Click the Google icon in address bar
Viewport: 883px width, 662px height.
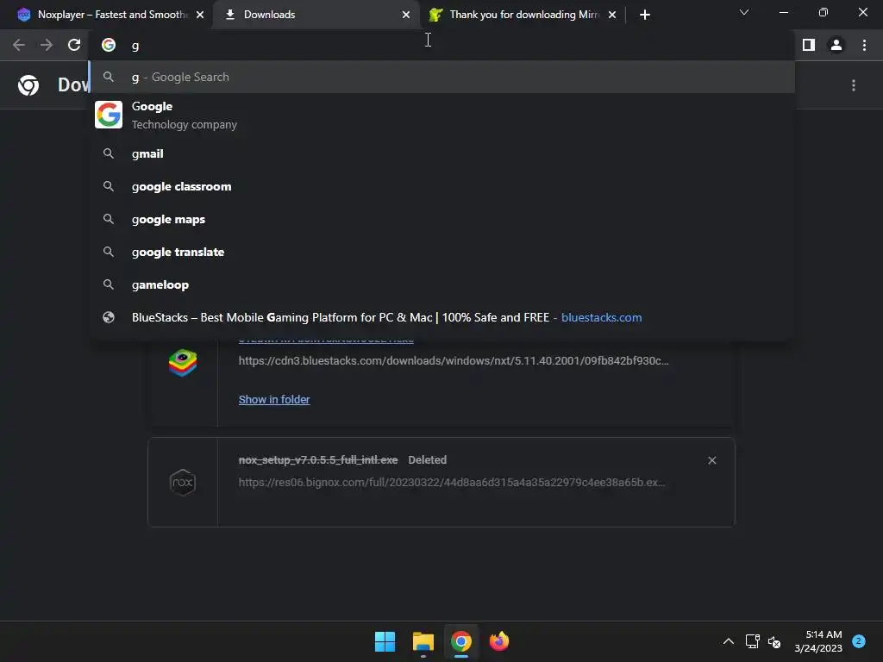tap(109, 45)
